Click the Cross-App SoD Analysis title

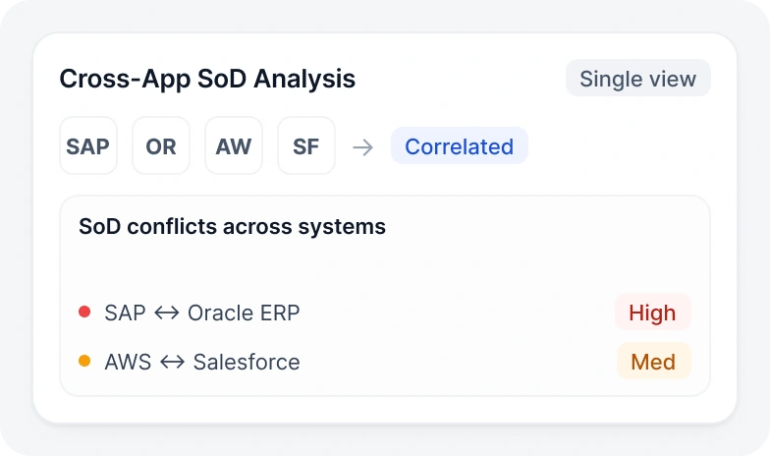click(207, 79)
